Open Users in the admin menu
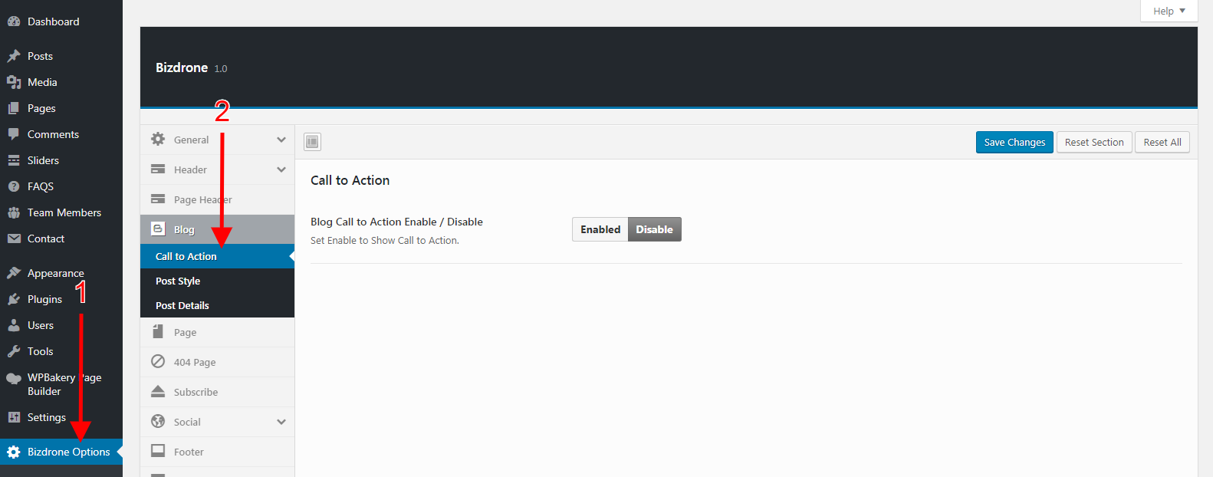Screen dimensions: 1213x477 pyautogui.click(x=61, y=325)
